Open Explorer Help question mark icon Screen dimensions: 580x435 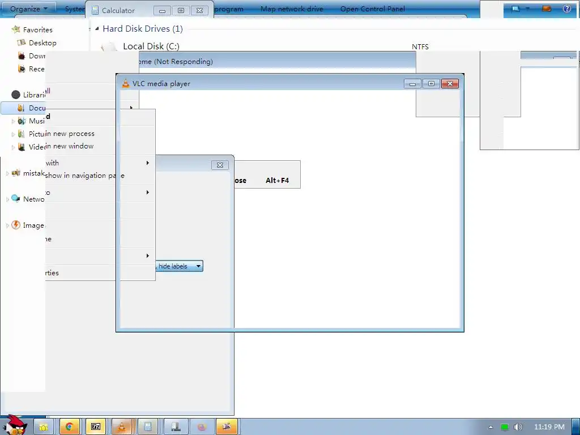566,8
